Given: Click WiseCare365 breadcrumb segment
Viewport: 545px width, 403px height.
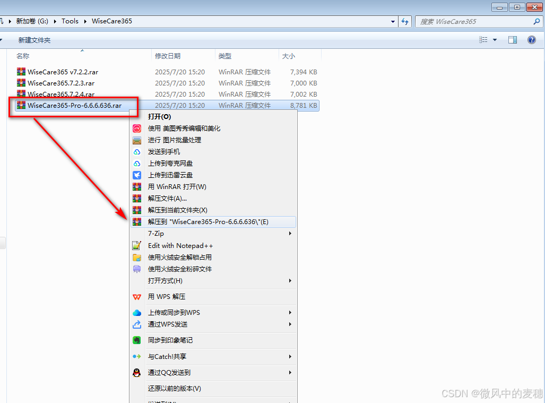Looking at the screenshot, I should click(x=112, y=21).
